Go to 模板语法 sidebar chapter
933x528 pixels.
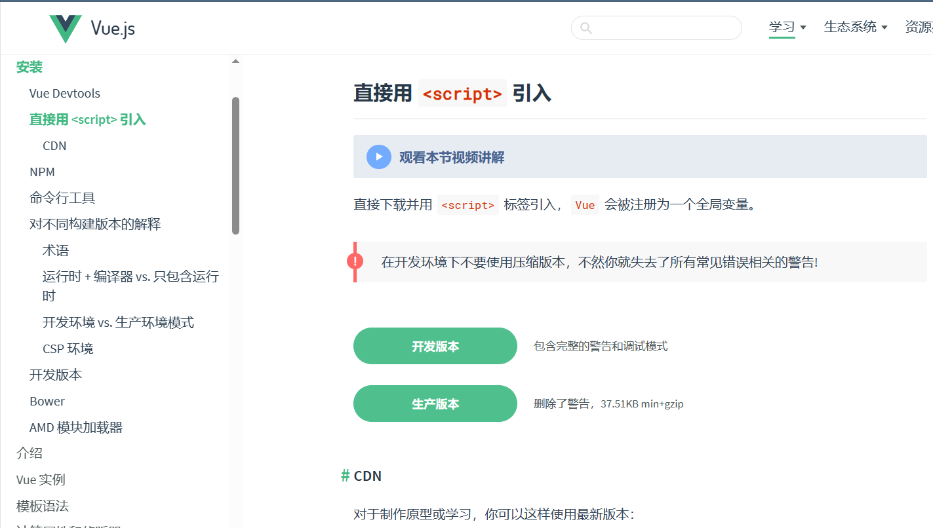pyautogui.click(x=43, y=506)
